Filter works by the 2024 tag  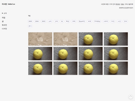37,21
